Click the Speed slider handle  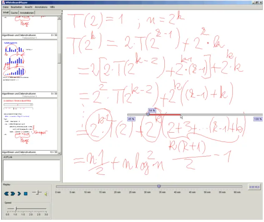[16, 209]
